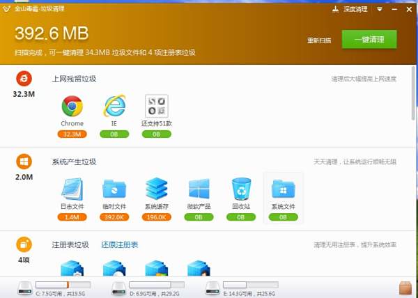This screenshot has width=418, height=298.
Task: Click the 日志文件 1.4M badge
Action: [72, 217]
